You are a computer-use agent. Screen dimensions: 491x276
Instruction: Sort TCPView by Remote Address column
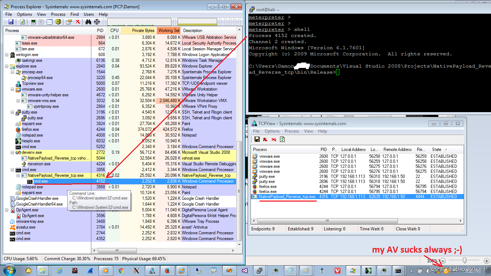coord(397,149)
